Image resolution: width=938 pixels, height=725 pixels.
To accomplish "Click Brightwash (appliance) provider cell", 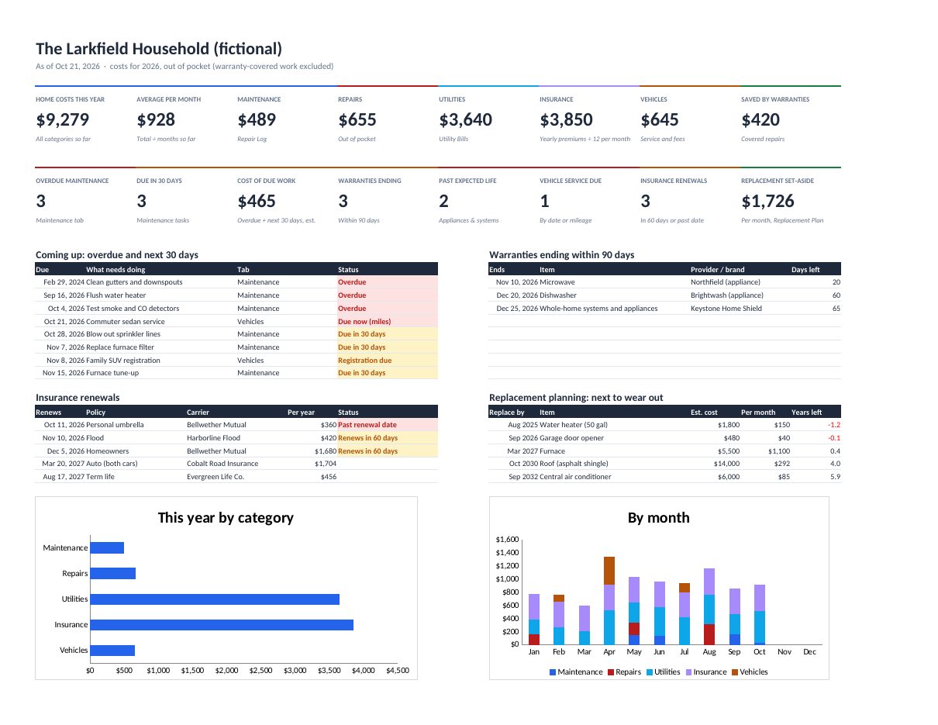I will (x=727, y=295).
